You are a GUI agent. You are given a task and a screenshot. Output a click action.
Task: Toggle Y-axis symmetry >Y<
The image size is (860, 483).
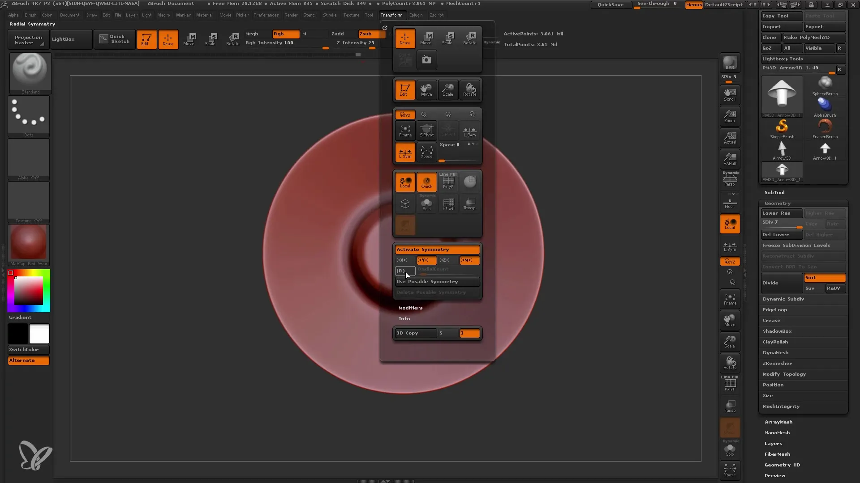(x=423, y=260)
